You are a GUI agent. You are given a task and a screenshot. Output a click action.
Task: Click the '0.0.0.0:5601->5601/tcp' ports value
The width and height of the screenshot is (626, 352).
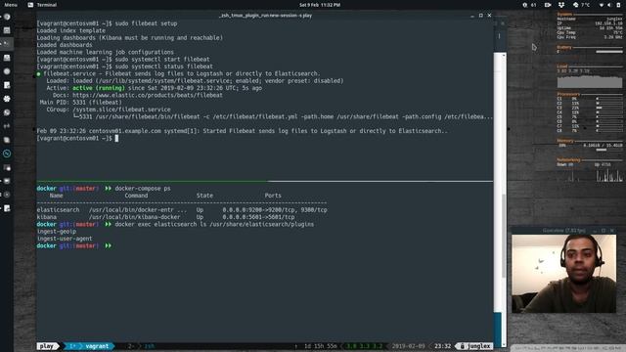[258, 217]
